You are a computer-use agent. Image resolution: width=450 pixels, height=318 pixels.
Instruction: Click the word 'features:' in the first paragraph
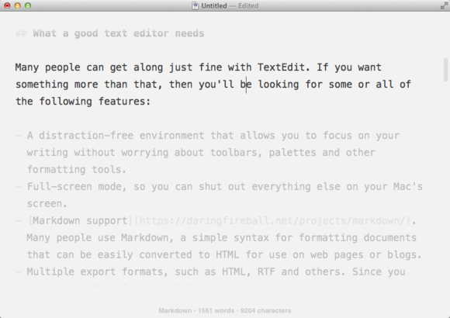click(x=124, y=102)
